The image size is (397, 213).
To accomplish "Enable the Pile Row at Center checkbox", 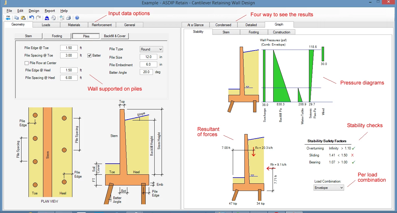I will tap(27, 63).
